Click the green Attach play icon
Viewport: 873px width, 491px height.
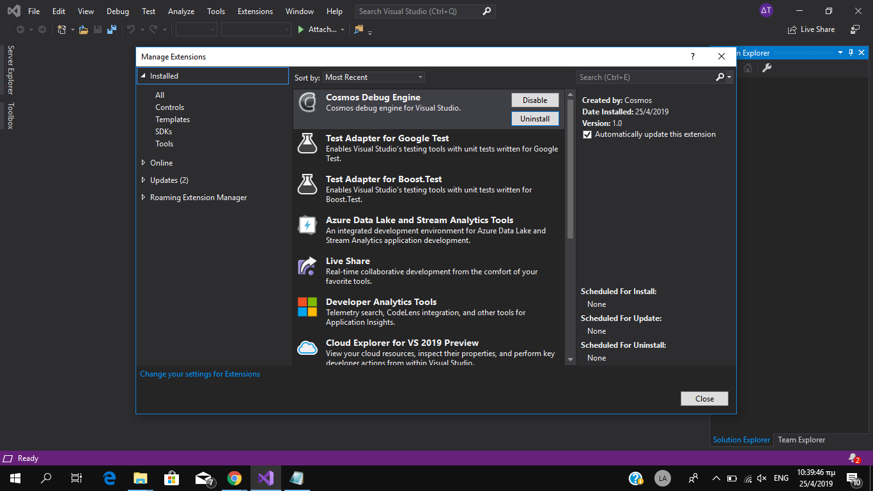pyautogui.click(x=301, y=29)
